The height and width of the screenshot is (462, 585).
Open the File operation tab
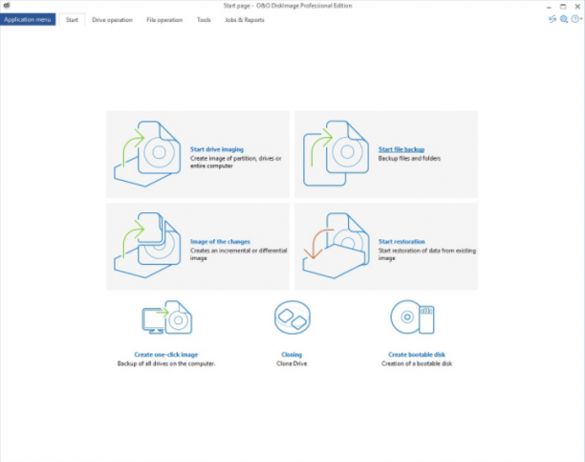164,20
